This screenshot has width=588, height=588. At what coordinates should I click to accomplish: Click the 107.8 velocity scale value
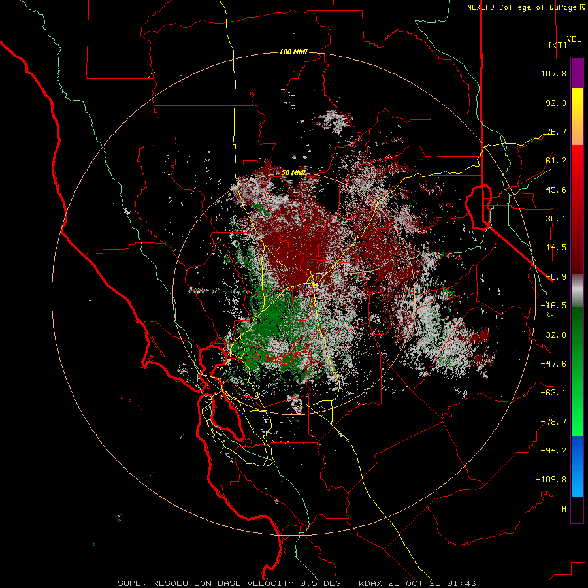[x=553, y=73]
